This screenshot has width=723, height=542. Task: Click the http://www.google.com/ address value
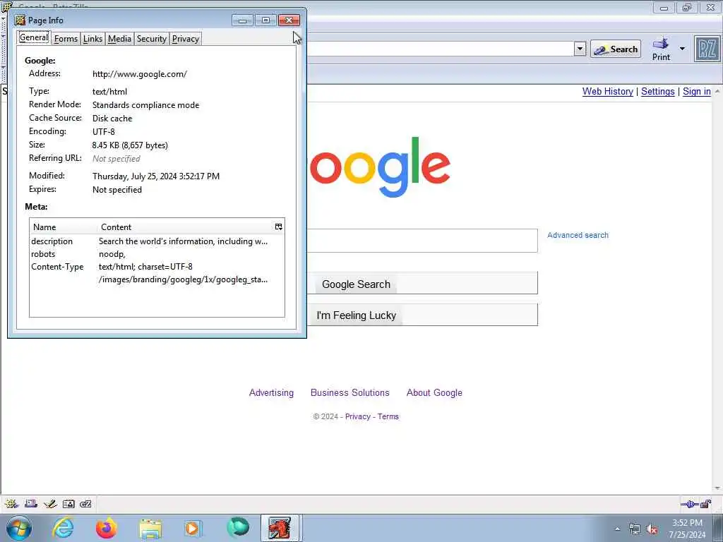click(x=139, y=73)
